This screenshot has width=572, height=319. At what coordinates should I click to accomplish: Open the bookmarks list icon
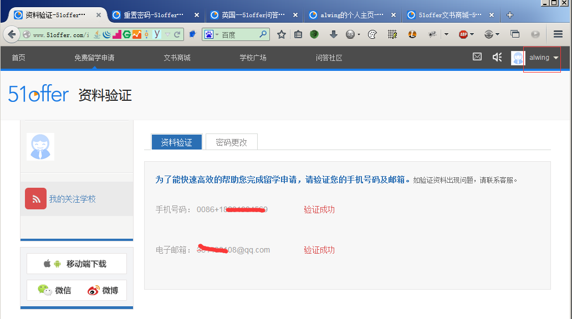tap(298, 34)
